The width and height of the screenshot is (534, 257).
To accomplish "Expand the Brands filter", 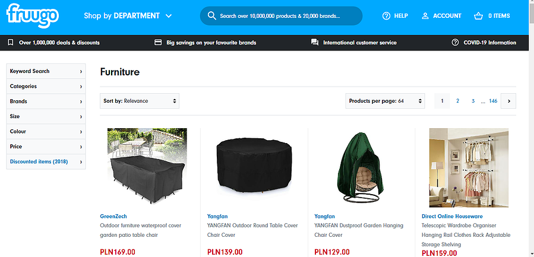I will click(46, 101).
